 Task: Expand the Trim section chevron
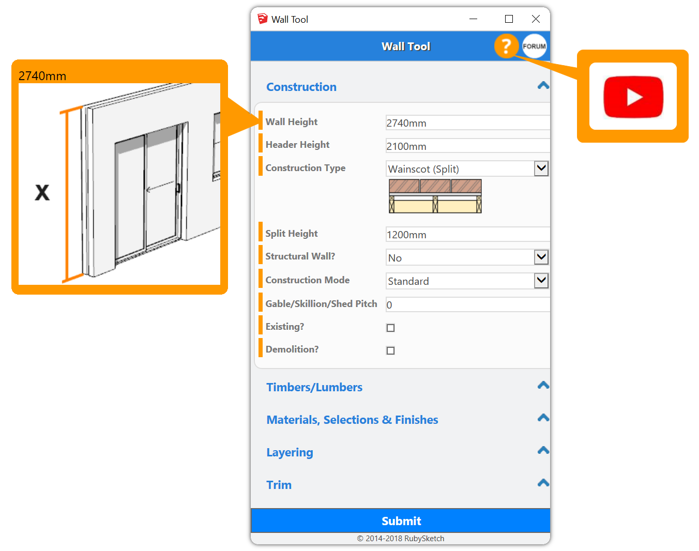point(543,483)
